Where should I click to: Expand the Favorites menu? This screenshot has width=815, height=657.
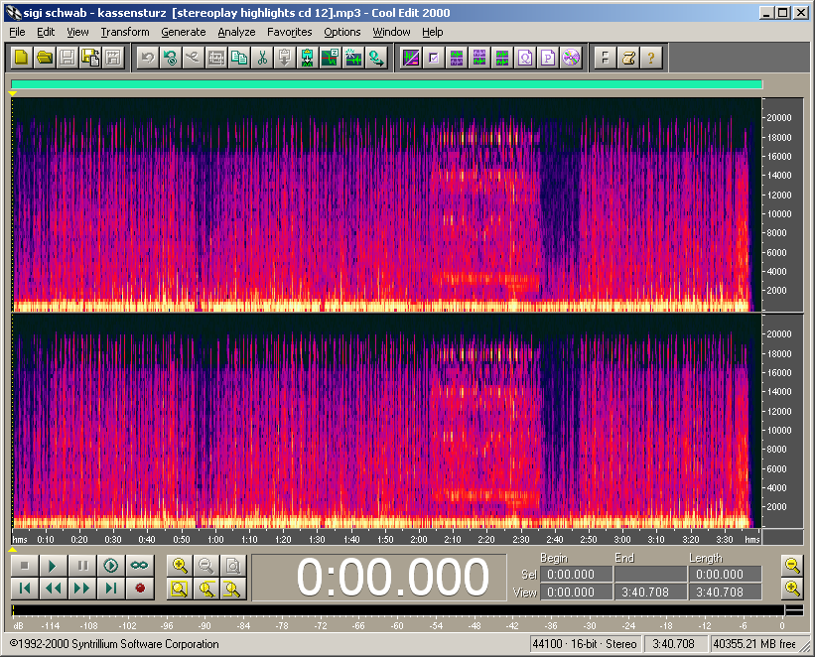point(289,32)
